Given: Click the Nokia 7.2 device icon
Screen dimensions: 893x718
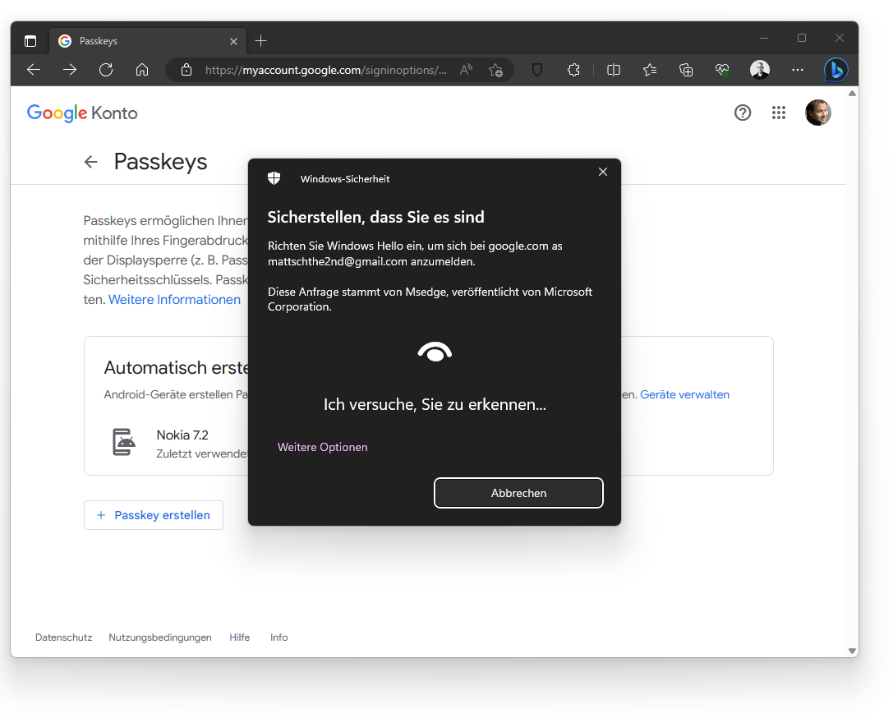Looking at the screenshot, I should (123, 442).
